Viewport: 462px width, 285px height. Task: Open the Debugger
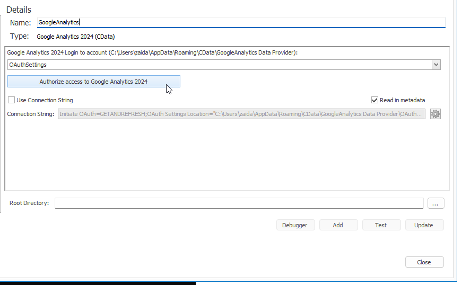pyautogui.click(x=295, y=225)
